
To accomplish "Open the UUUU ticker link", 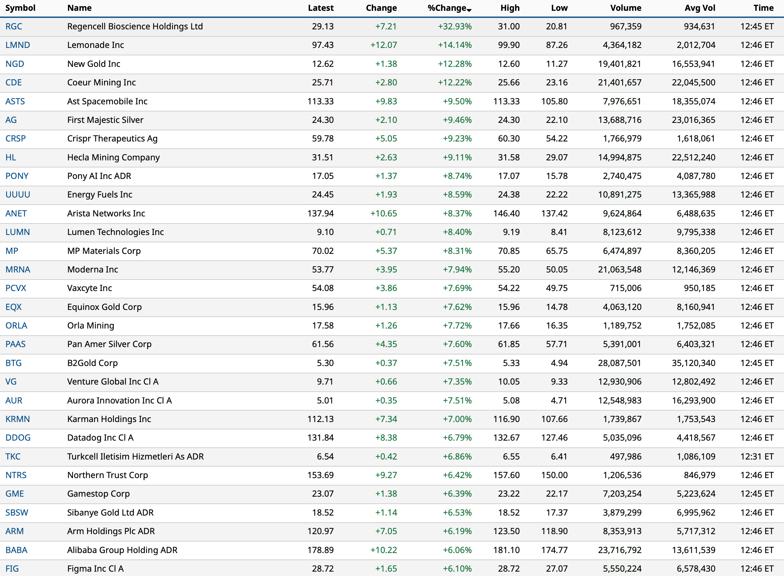I will pyautogui.click(x=18, y=194).
